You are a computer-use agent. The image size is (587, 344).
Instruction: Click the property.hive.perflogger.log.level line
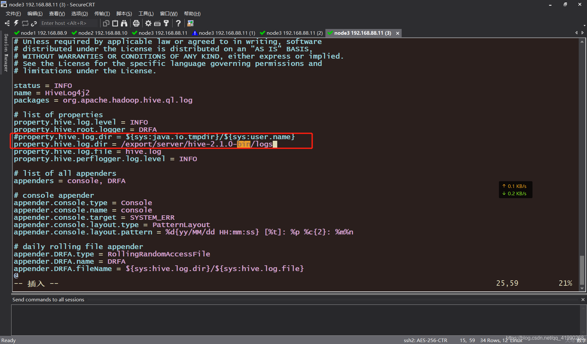[105, 159]
